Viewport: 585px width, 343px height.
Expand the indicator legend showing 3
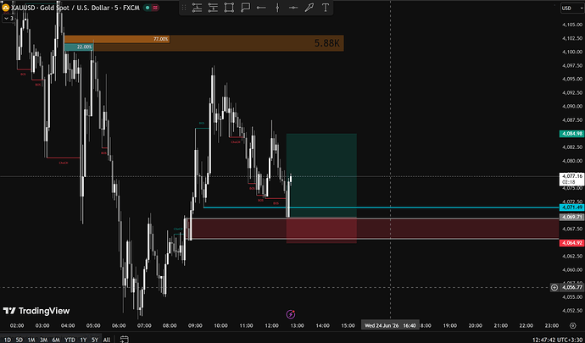(8, 19)
